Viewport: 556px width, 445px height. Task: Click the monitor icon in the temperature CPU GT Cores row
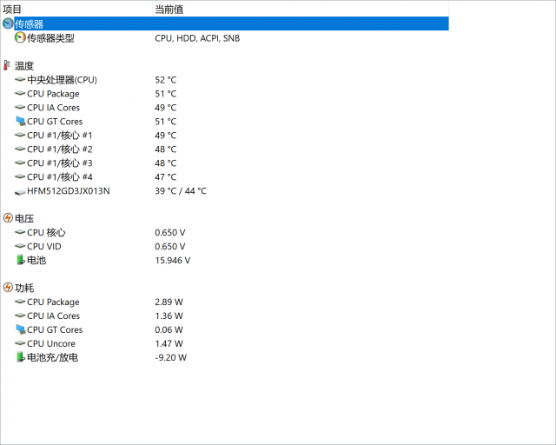coord(21,122)
